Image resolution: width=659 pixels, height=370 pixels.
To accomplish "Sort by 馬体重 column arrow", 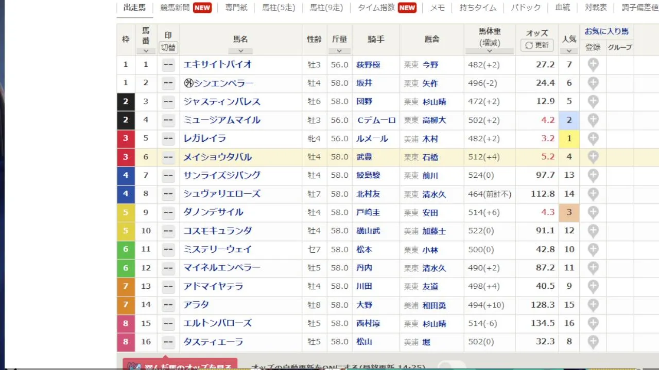I will 490,51.
